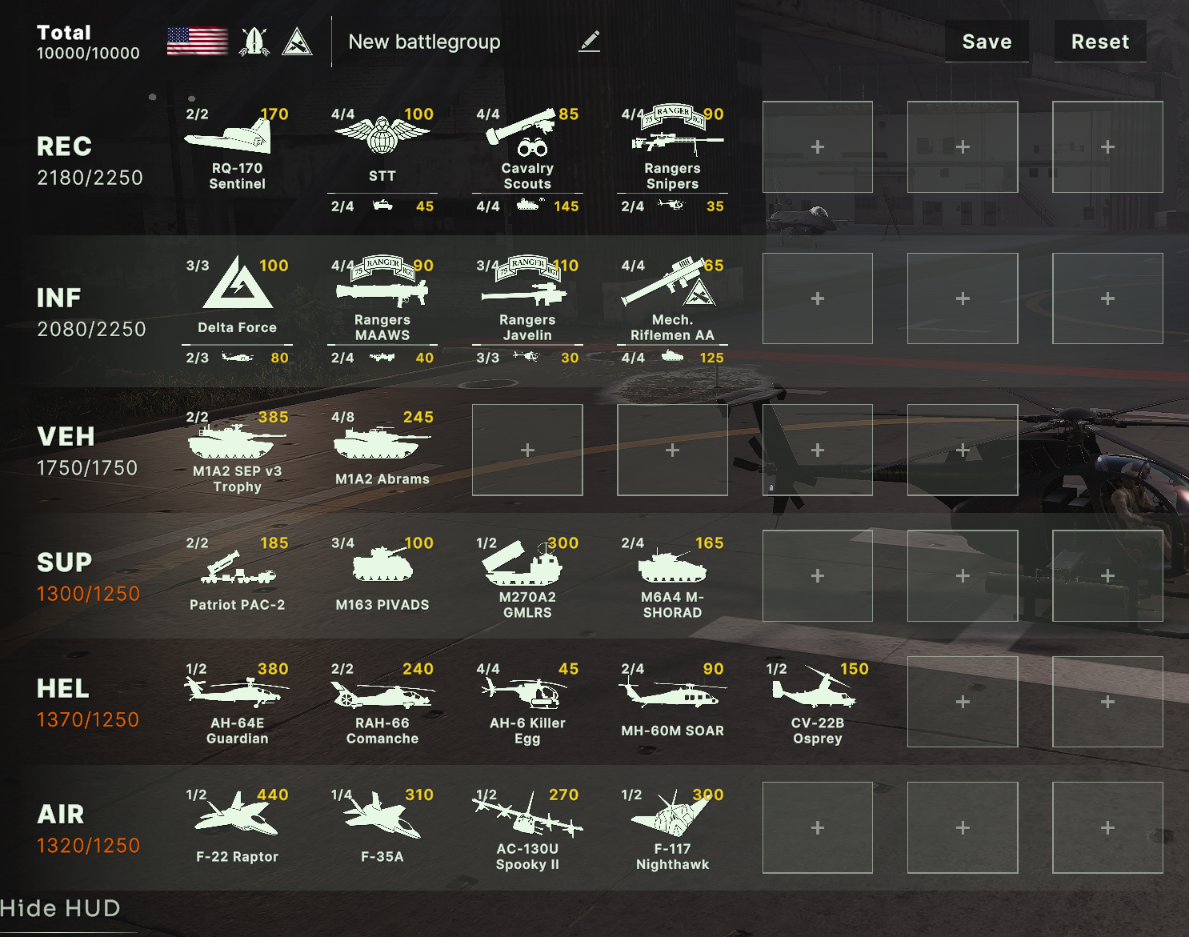Select the M1A2 SEP v3 Trophy tank

click(238, 450)
